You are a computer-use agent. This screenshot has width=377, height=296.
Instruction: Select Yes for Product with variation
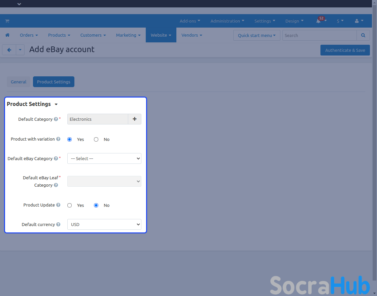[70, 139]
